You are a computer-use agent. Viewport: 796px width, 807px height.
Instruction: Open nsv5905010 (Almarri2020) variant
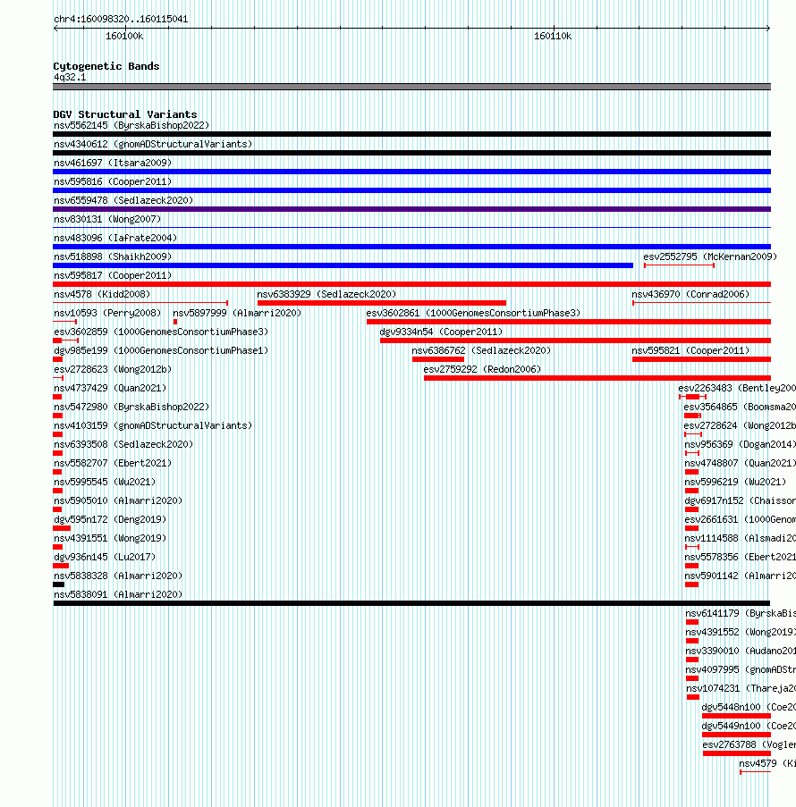point(118,500)
